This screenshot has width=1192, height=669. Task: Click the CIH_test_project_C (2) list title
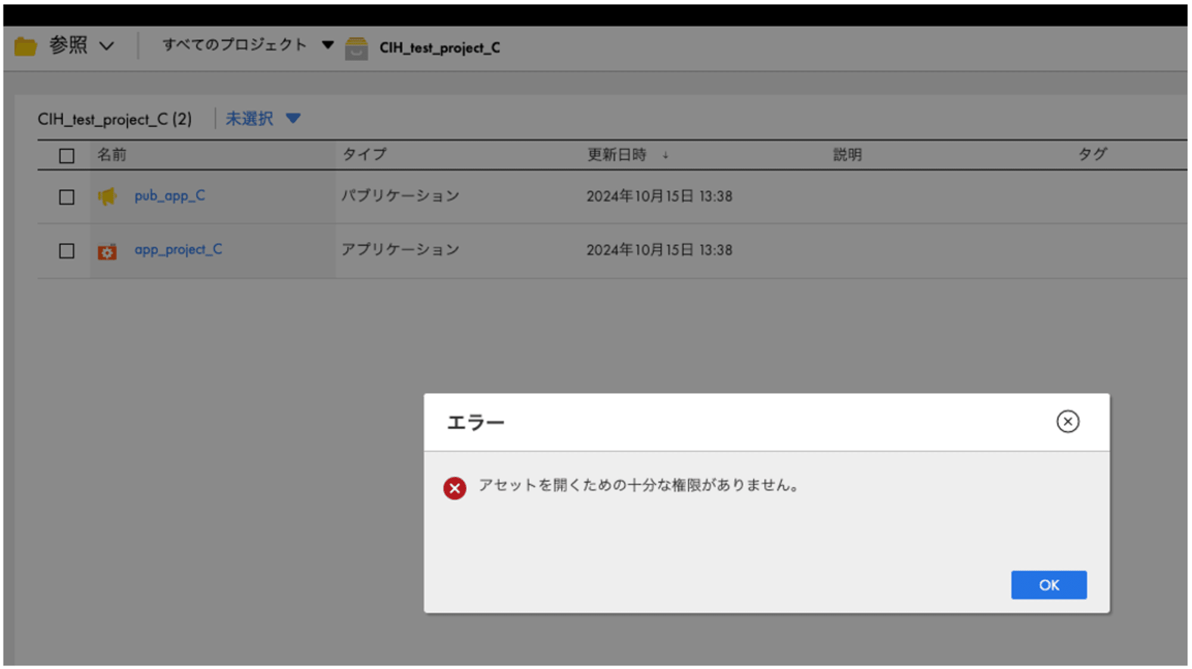[115, 119]
